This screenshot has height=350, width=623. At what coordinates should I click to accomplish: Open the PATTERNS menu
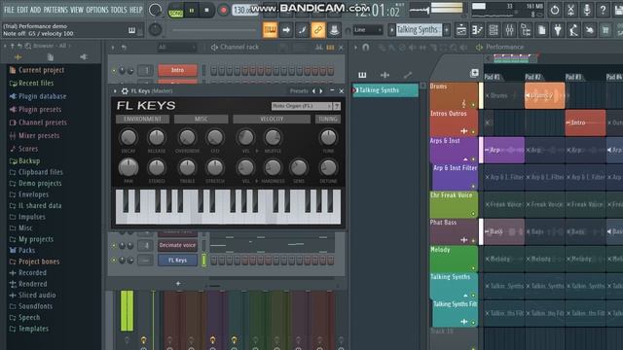tap(55, 10)
